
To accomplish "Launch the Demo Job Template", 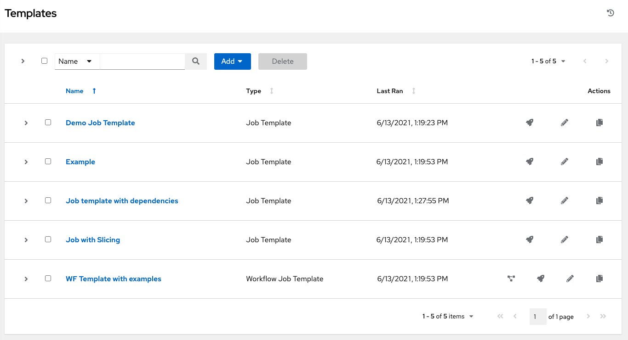I will point(530,123).
